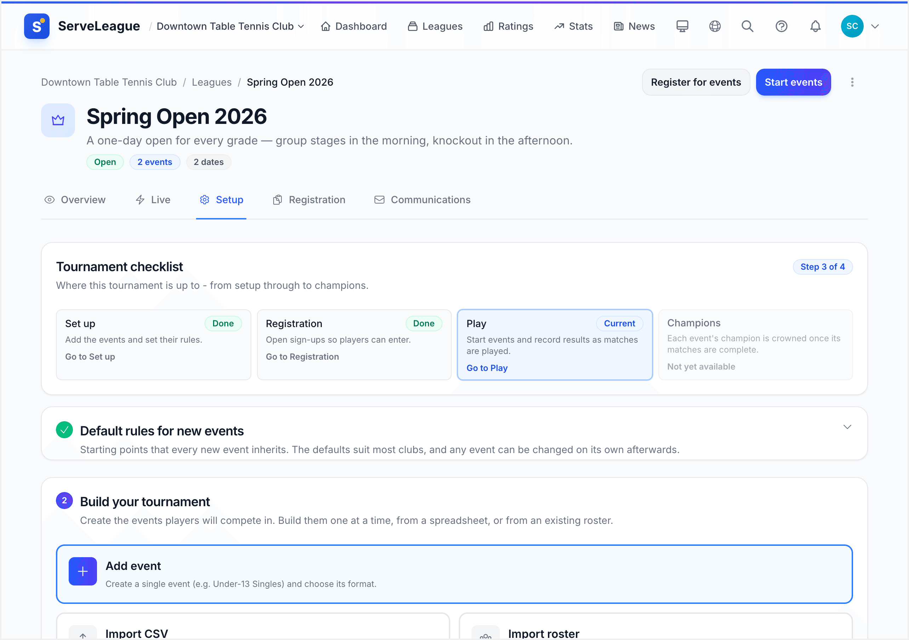
Task: Expand the Downtown Table Tennis Club switcher
Action: (230, 26)
